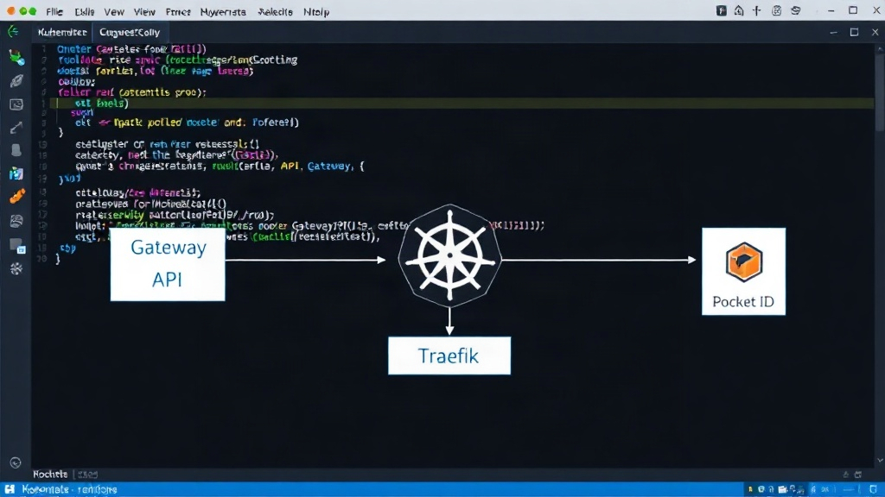Click the orange icon in the sidebar

point(17,197)
